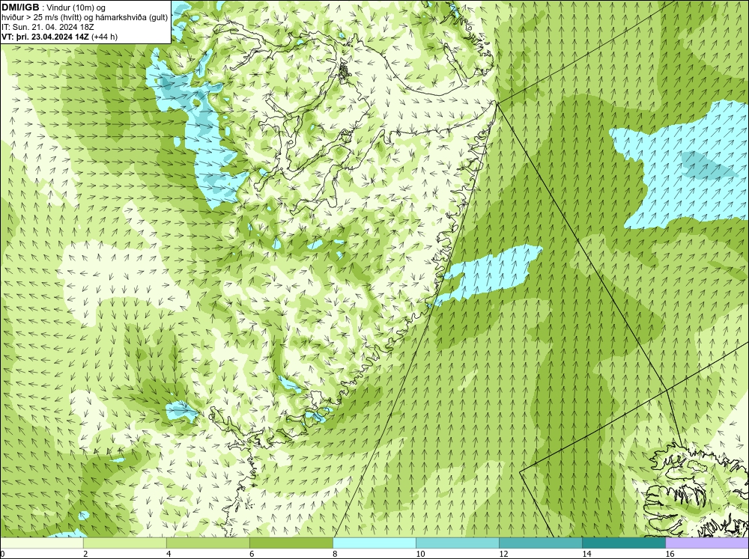Image resolution: width=749 pixels, height=559 pixels.
Task: Click the 10–12 m/s turquoise legend swatch
Action: point(458,543)
